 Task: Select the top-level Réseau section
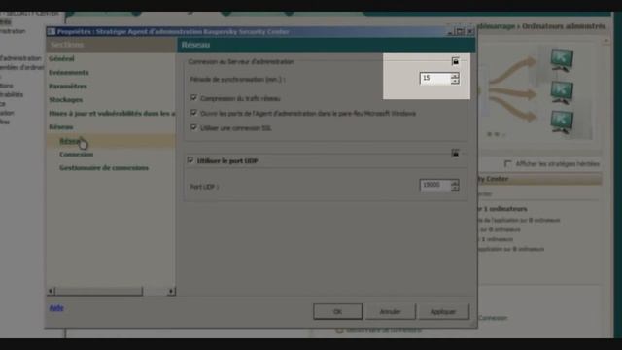point(60,127)
